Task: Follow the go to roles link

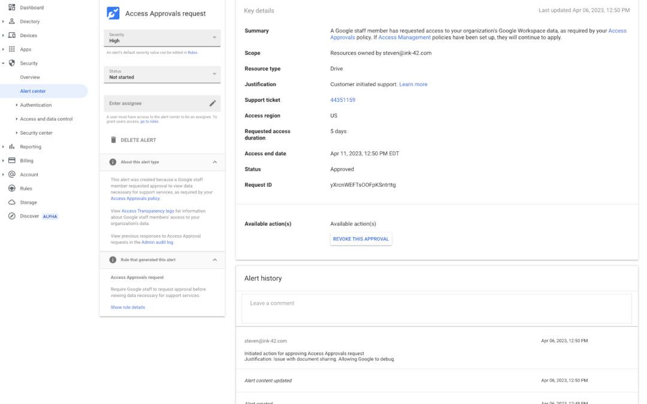Action: 149,121
